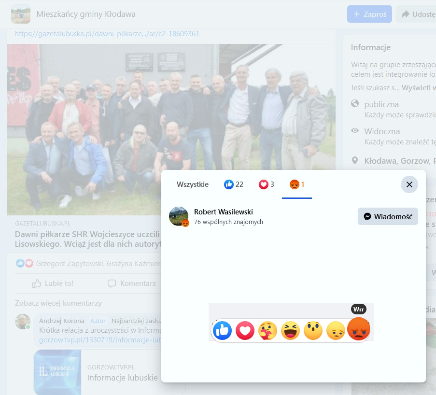Viewport: 436px width, 395px height.
Task: Open the 1 angry reaction tab
Action: [297, 184]
